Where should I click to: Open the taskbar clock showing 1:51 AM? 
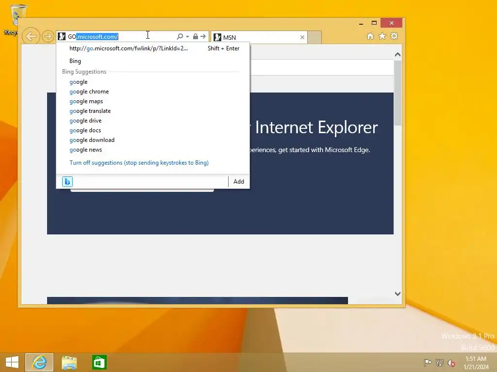[x=476, y=363]
